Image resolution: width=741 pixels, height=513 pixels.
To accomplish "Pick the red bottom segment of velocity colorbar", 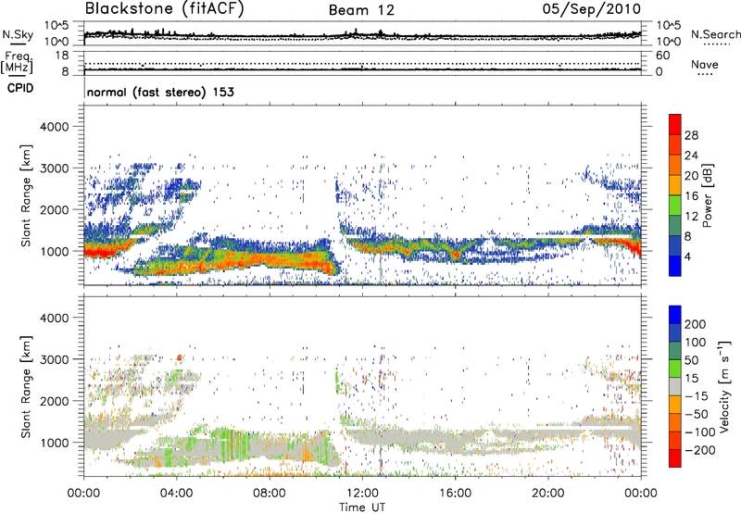I will pos(675,458).
